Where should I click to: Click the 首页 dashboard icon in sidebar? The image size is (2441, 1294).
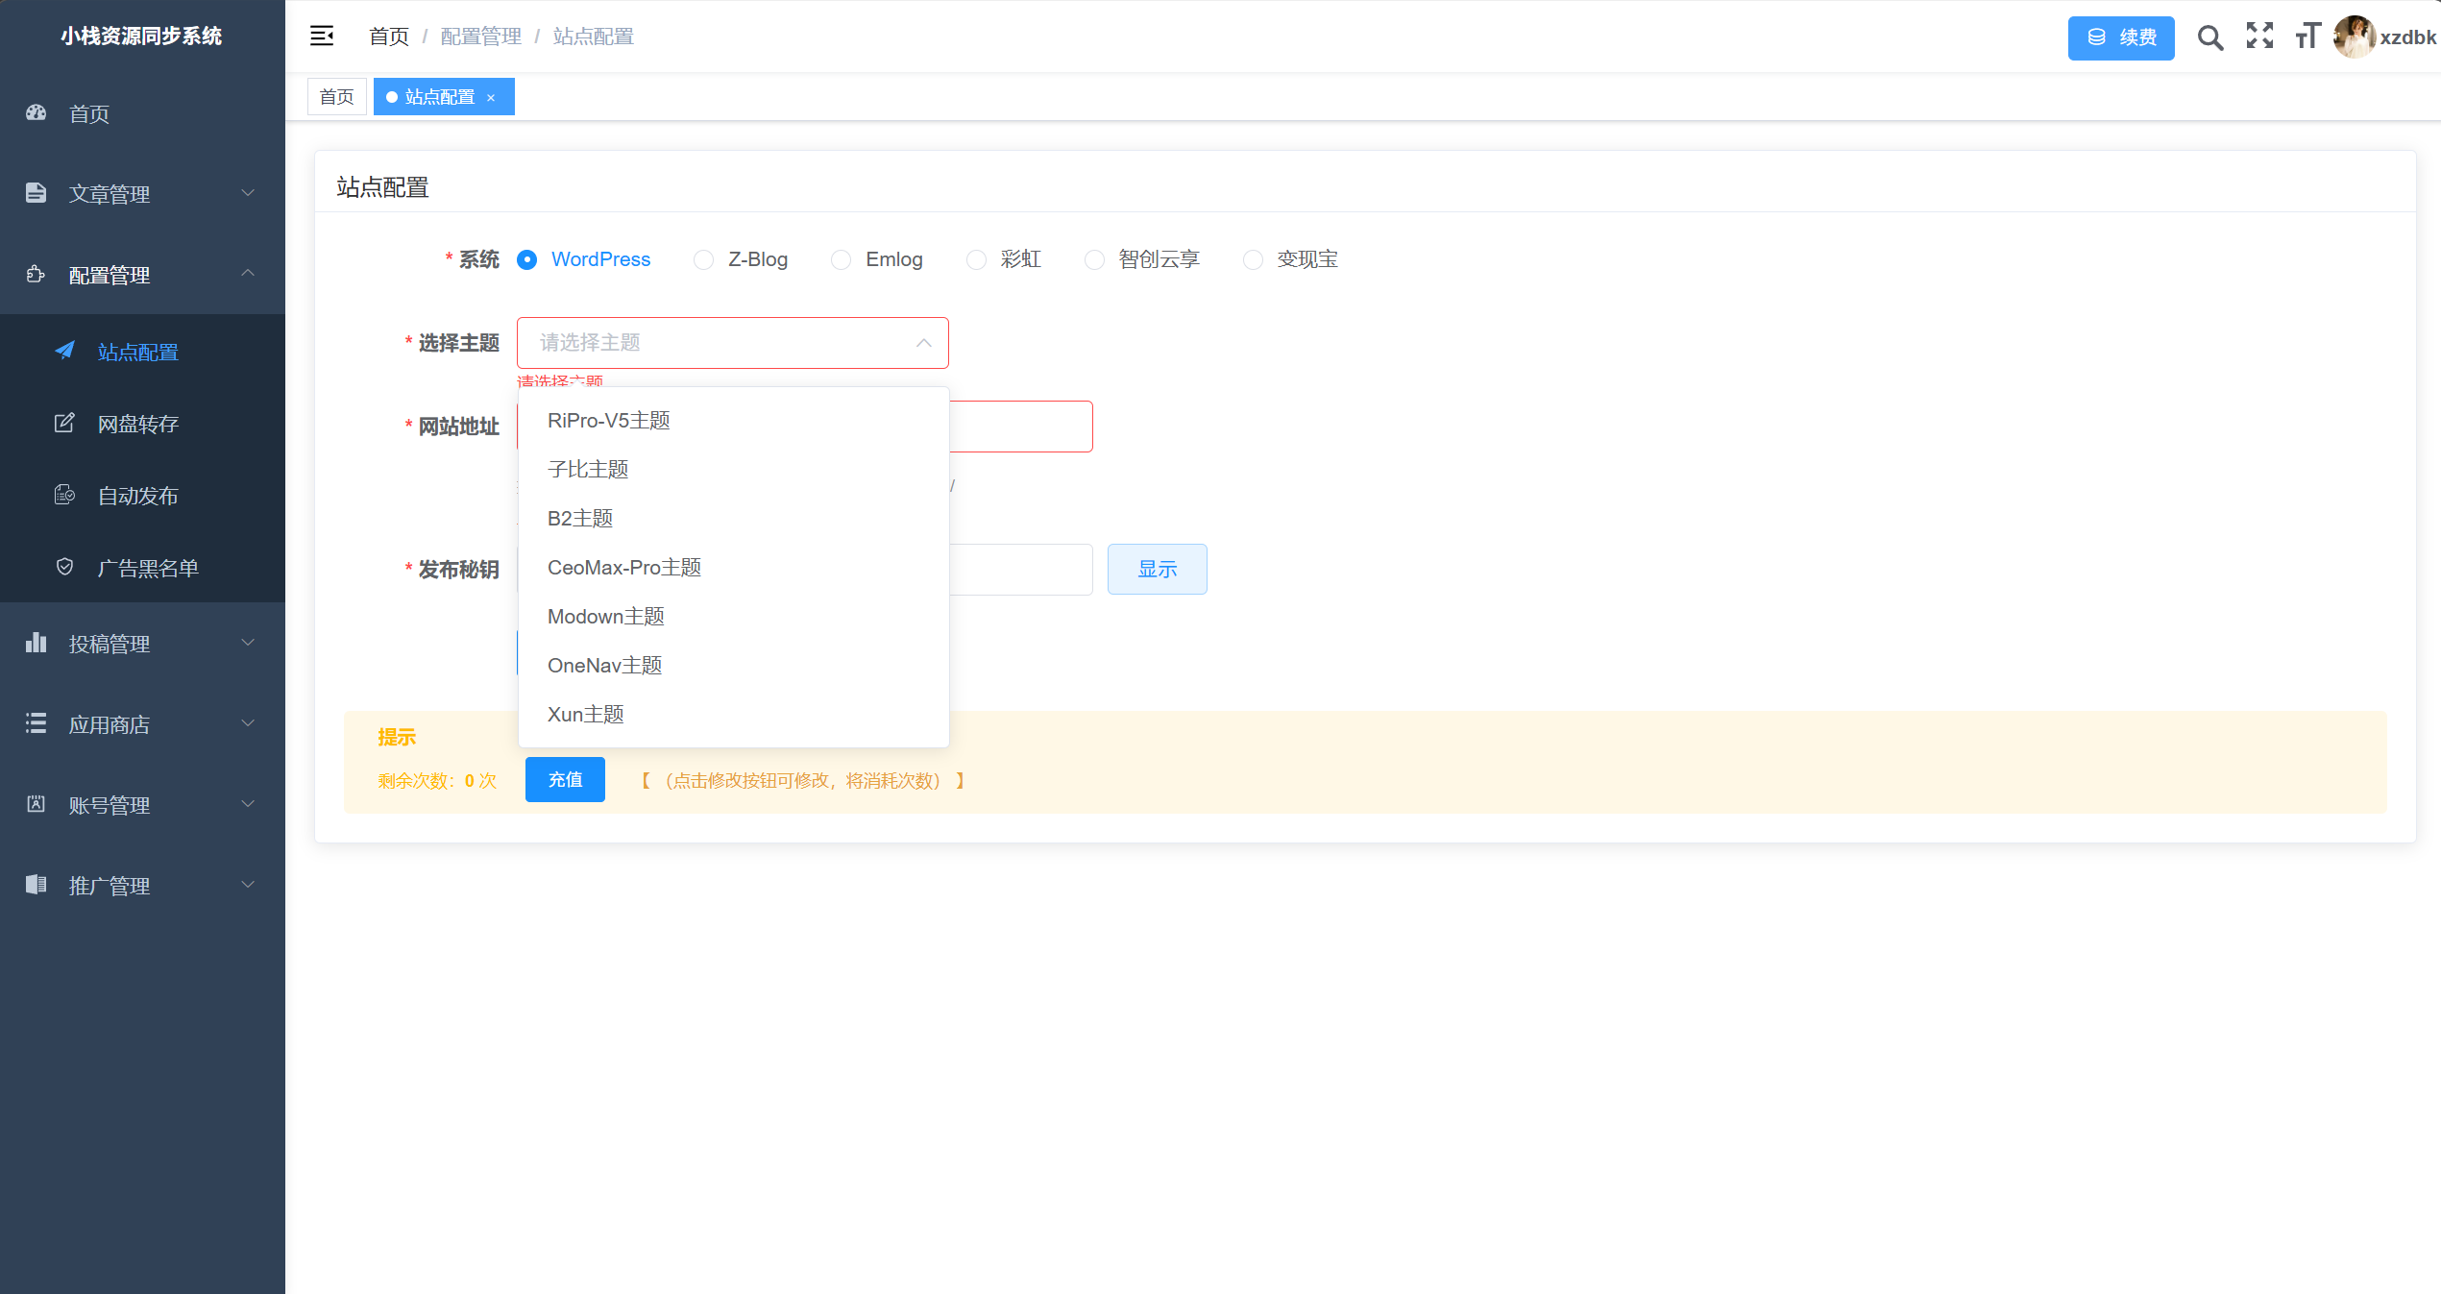(37, 113)
